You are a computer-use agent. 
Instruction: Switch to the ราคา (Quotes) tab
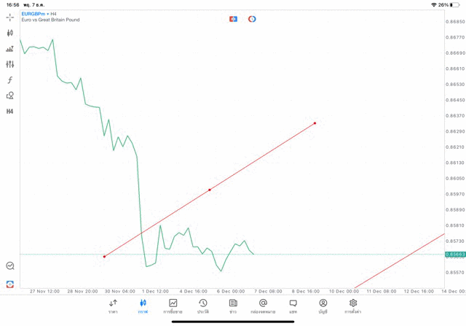pyautogui.click(x=113, y=306)
